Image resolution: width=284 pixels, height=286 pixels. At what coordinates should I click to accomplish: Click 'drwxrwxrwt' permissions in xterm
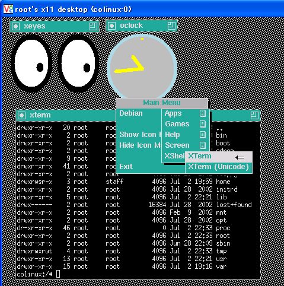[34, 251]
